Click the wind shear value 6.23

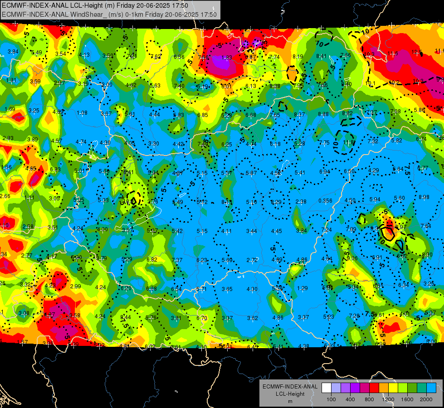click(202, 260)
